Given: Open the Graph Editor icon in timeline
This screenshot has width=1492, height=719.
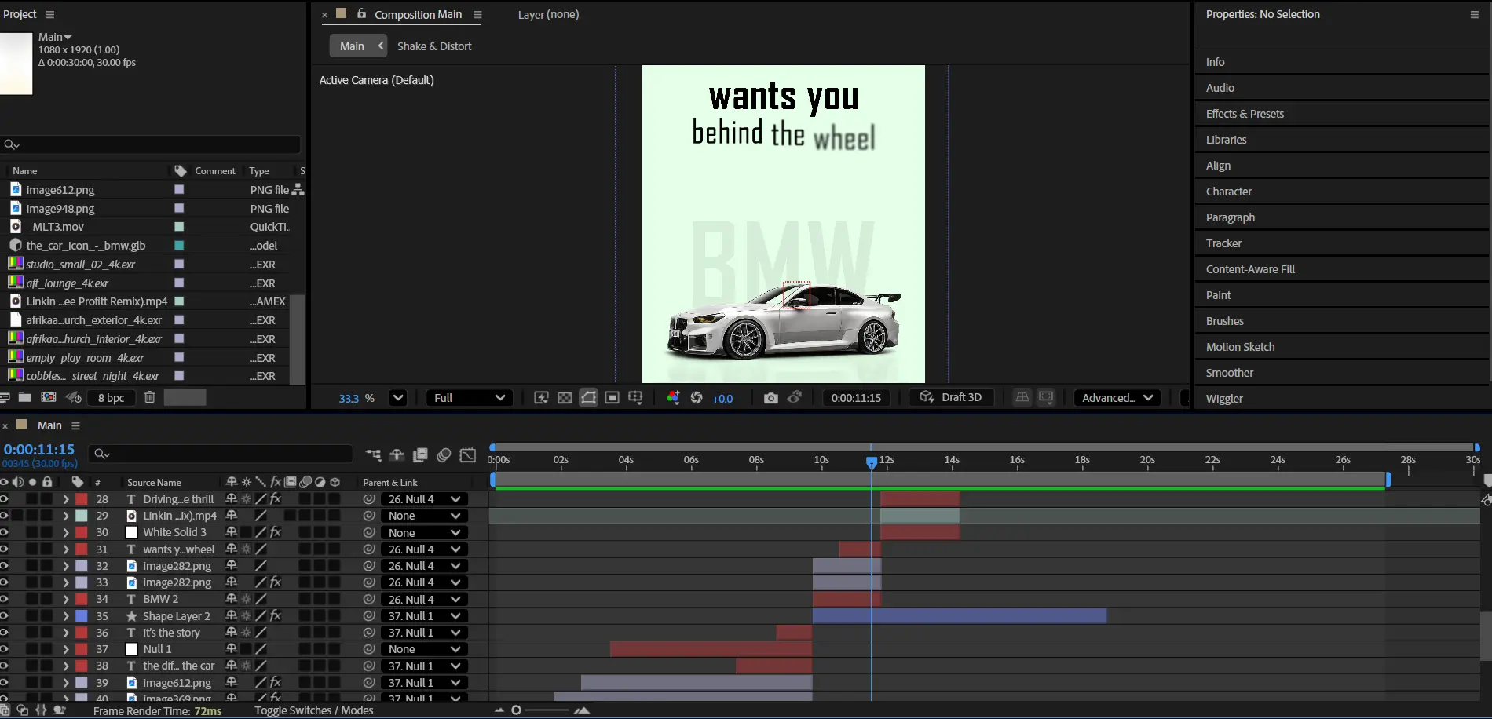Looking at the screenshot, I should point(468,454).
